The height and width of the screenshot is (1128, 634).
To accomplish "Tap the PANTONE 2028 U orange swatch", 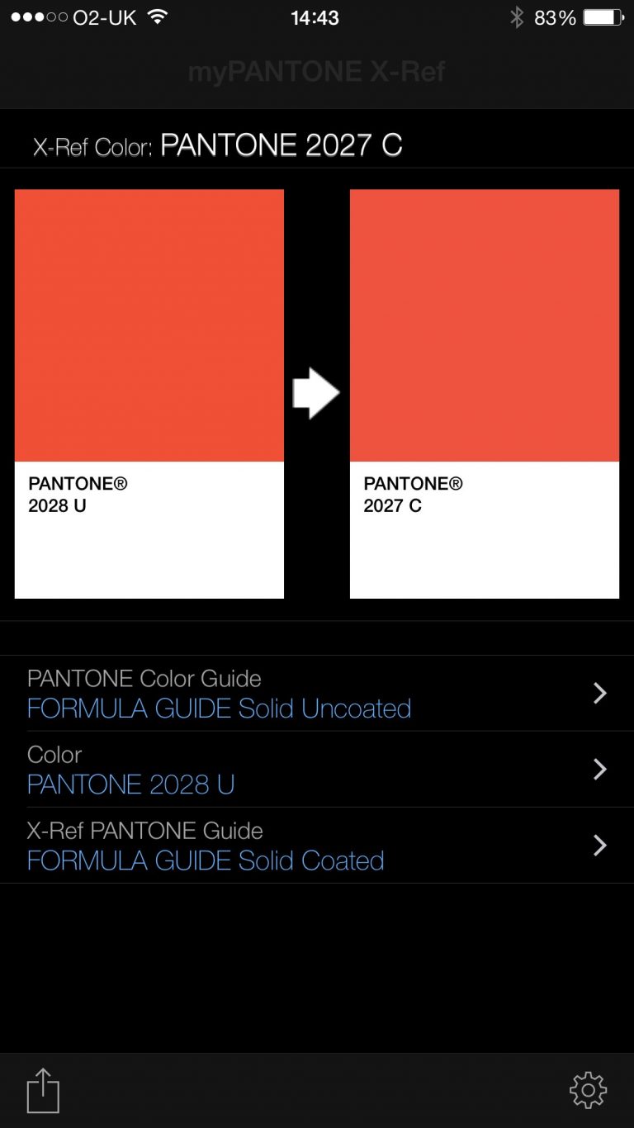I will (149, 325).
